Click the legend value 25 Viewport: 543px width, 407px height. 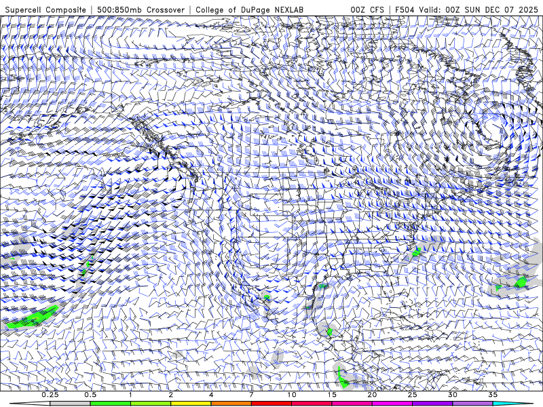(413, 395)
